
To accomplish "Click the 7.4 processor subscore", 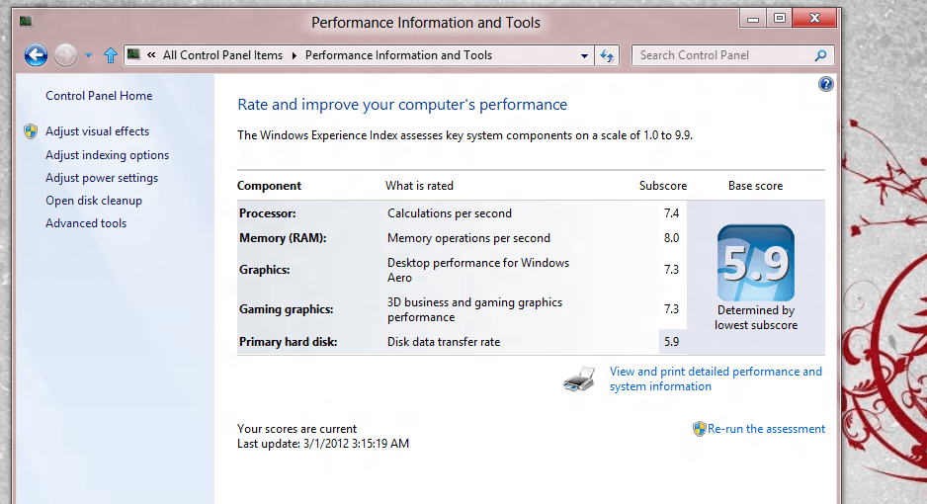I will point(672,213).
